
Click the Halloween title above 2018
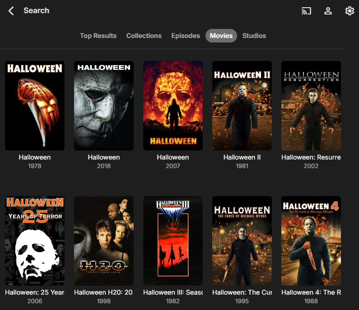pyautogui.click(x=104, y=157)
